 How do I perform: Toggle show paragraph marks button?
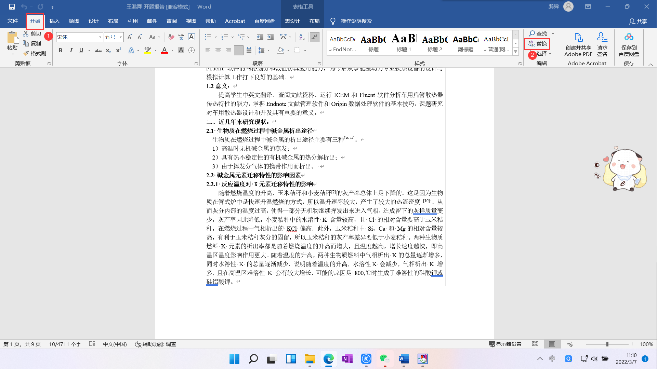[x=314, y=37]
